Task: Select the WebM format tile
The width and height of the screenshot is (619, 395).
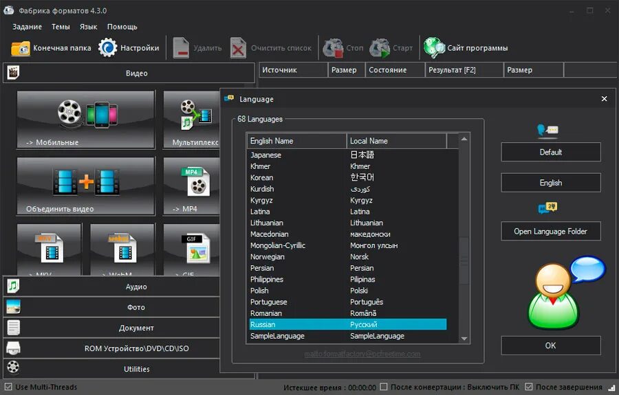Action: [122, 249]
